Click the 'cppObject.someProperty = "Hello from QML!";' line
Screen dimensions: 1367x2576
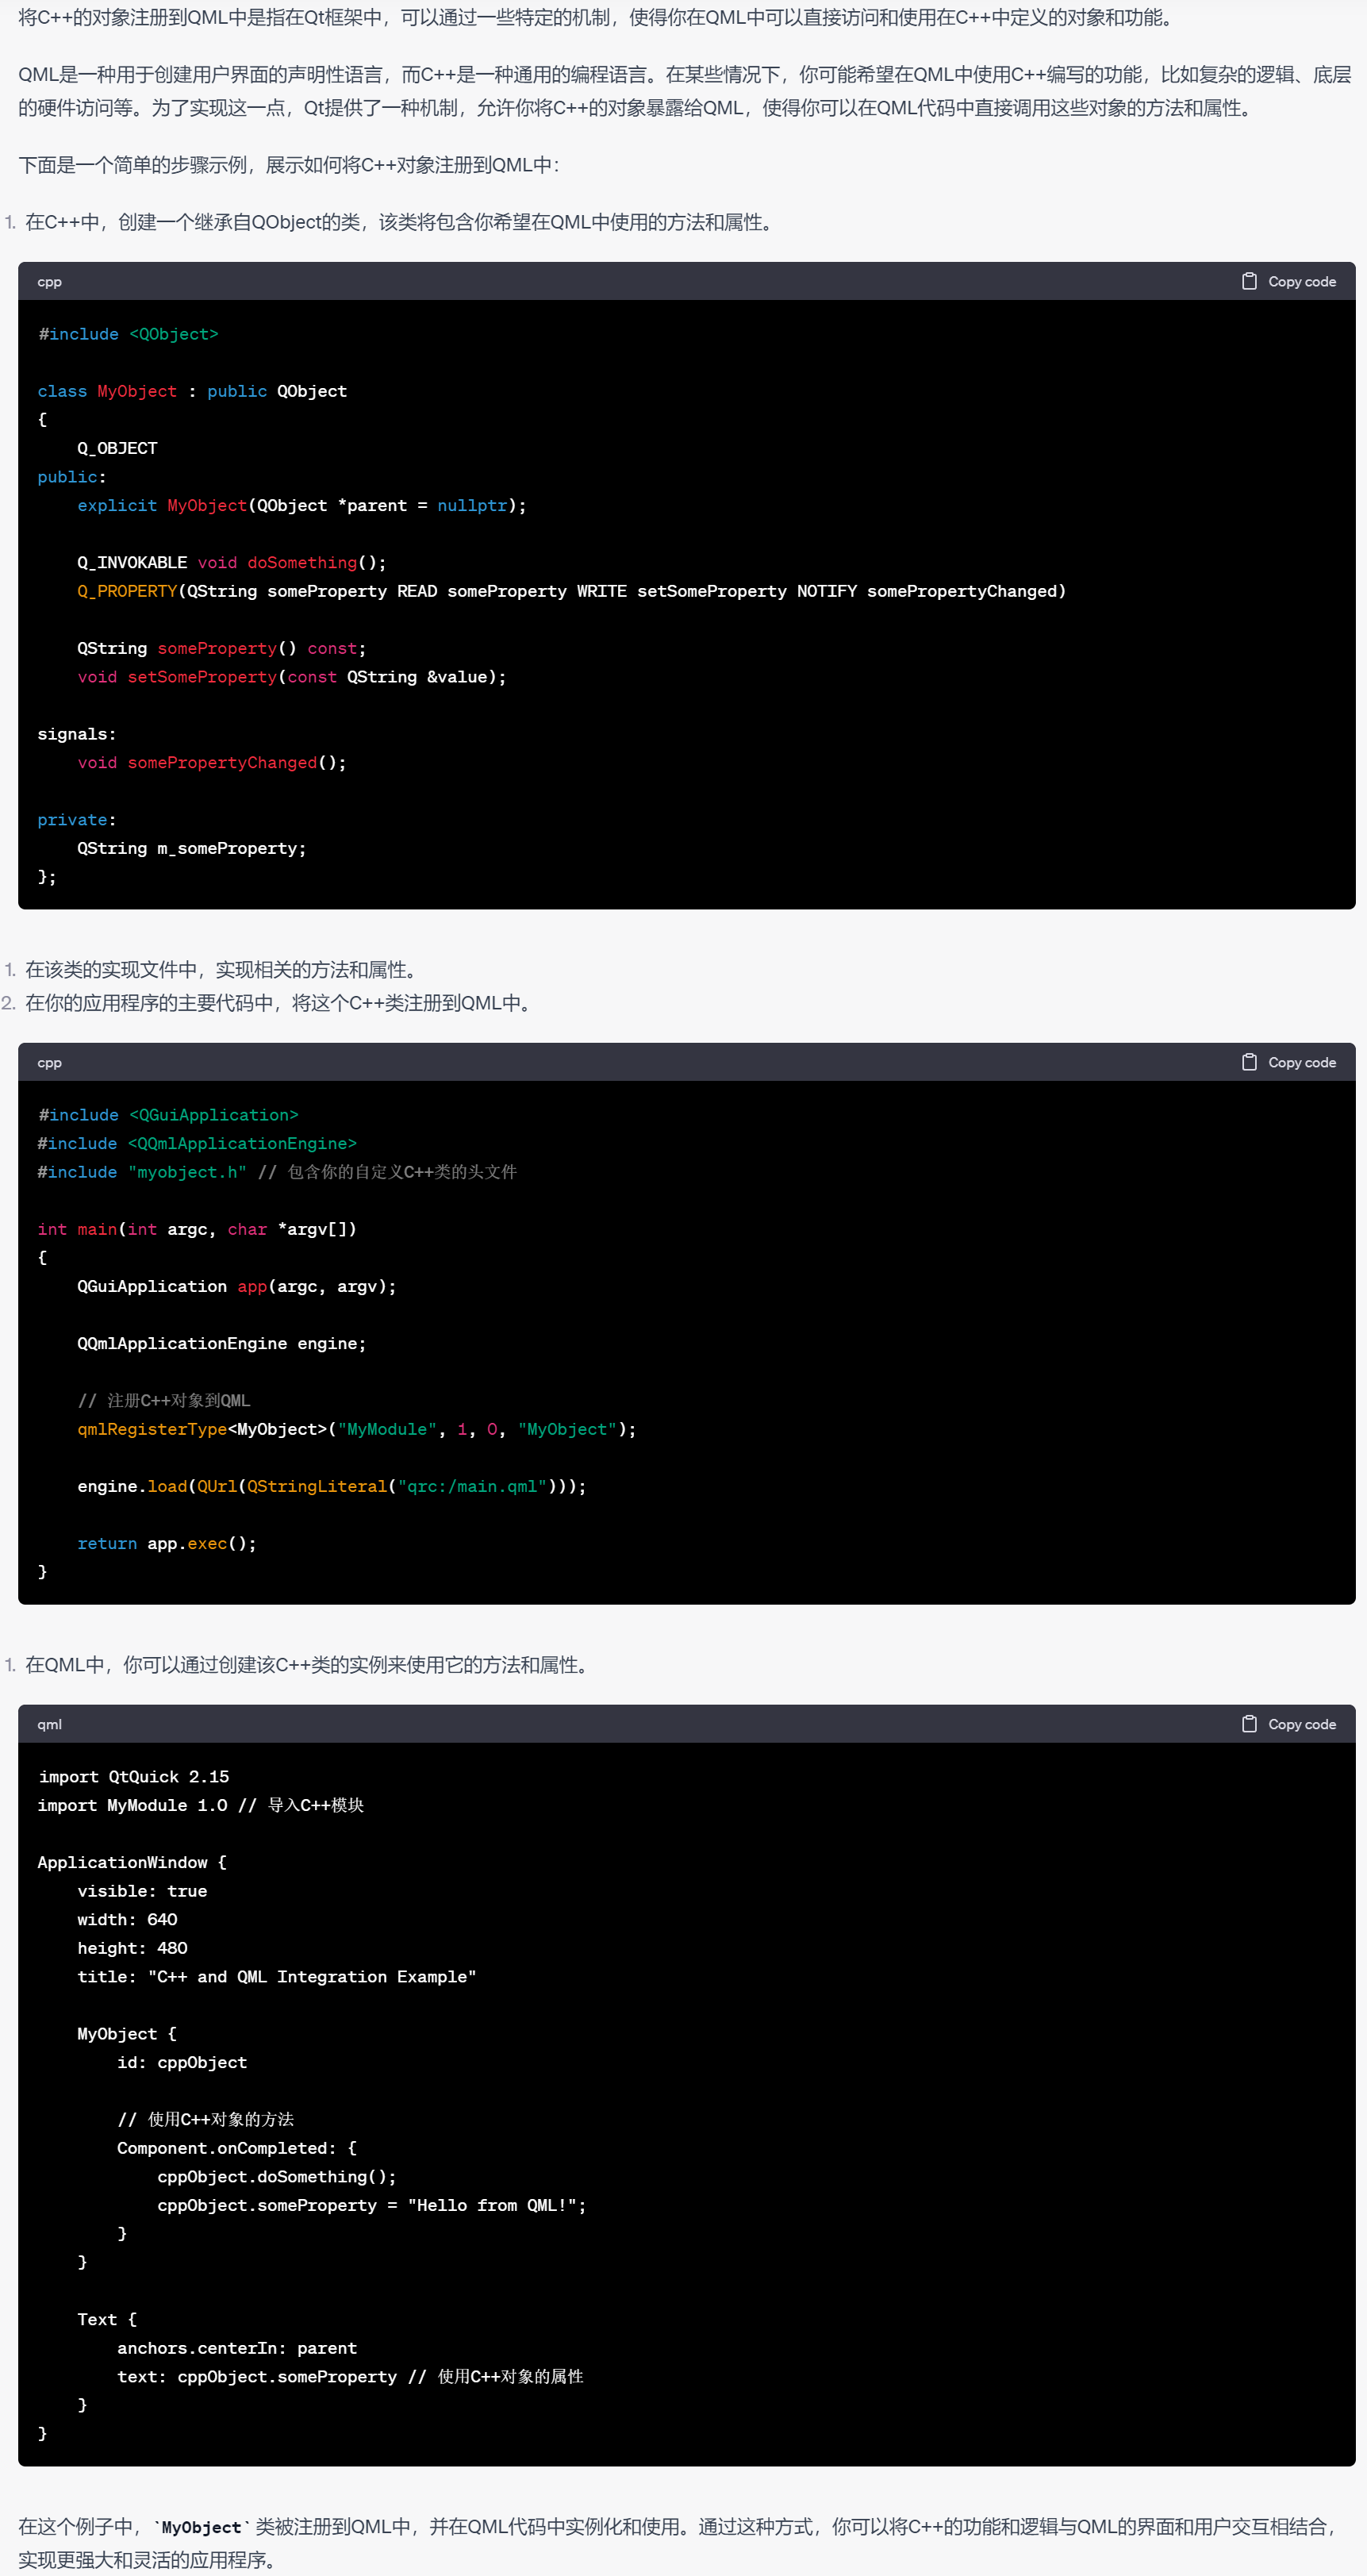(372, 2205)
